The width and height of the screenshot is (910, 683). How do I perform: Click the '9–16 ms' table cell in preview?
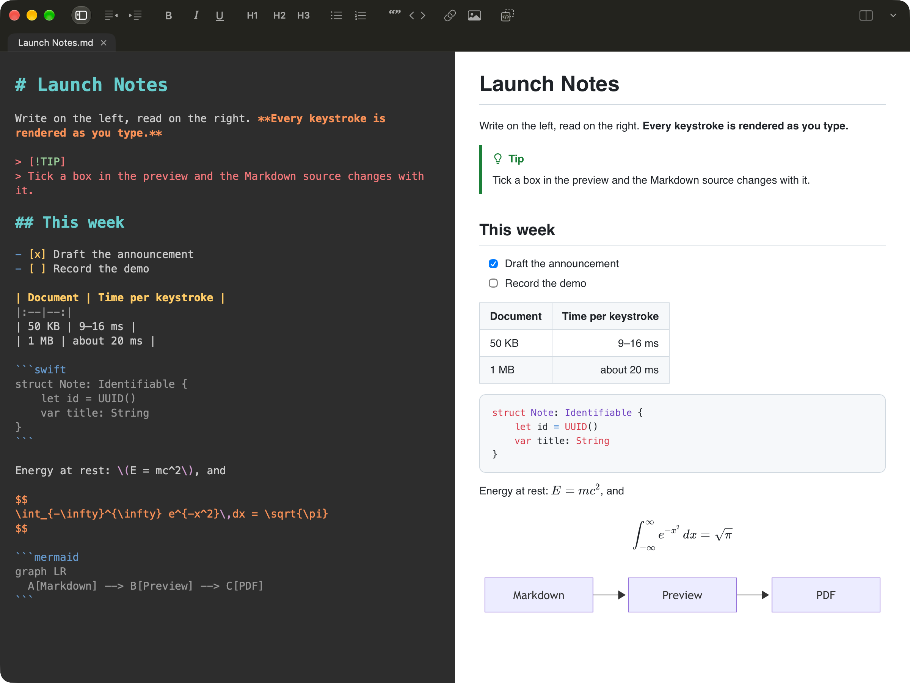(x=610, y=343)
